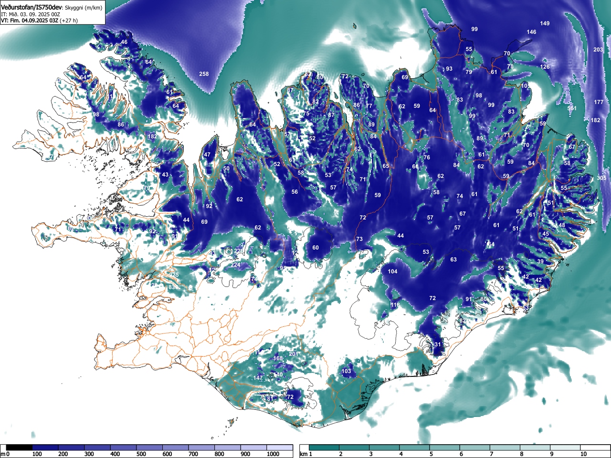Screen dimensions: 611x458
Task: Click the 305 value on the east coast
Action: pyautogui.click(x=601, y=178)
